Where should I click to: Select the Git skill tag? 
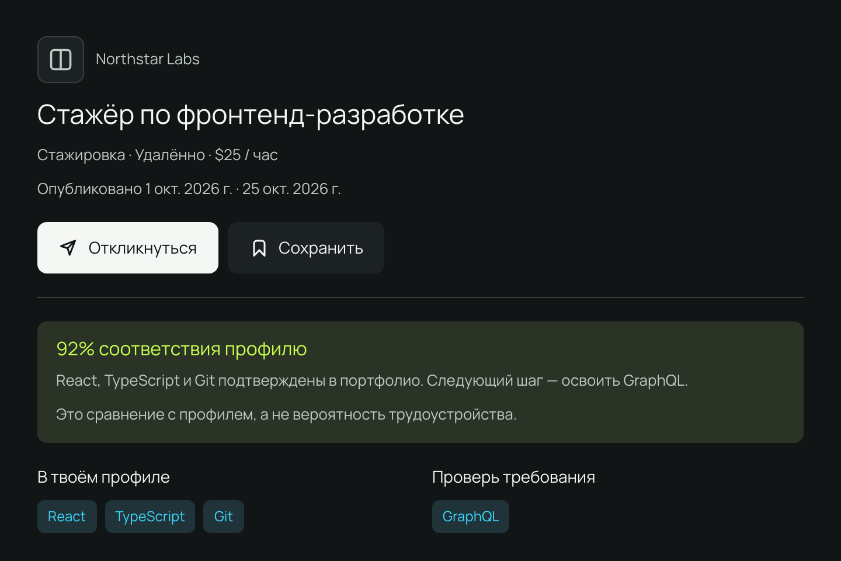(x=224, y=517)
